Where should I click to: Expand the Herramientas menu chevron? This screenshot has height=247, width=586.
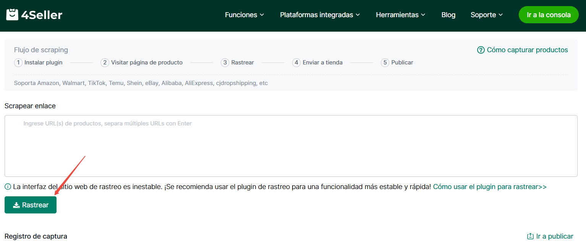pyautogui.click(x=423, y=15)
